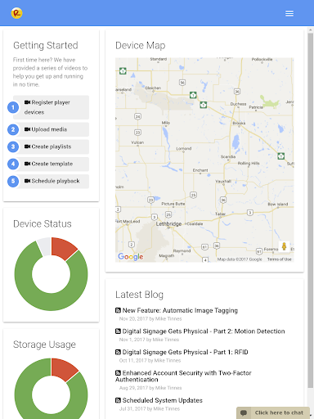Open the Register player devices video

(x=51, y=107)
